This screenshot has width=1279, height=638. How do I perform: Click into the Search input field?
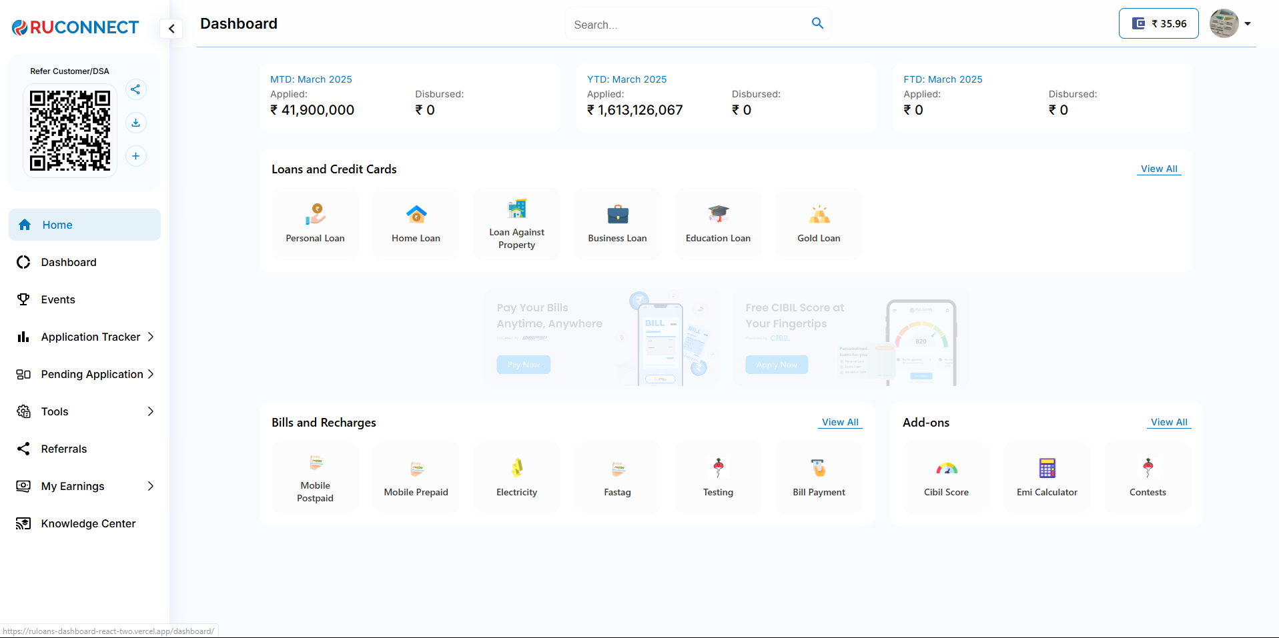click(687, 25)
